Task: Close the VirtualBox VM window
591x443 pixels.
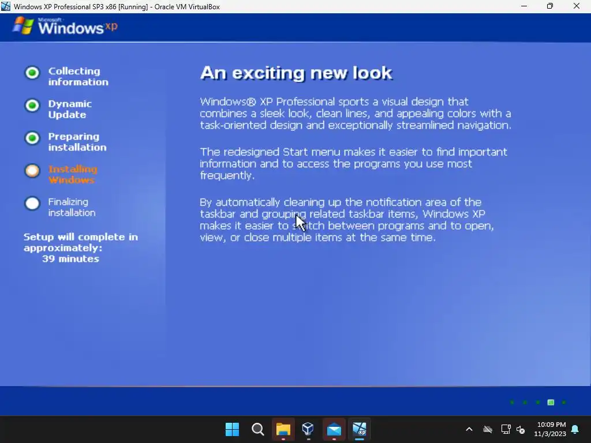Action: [x=577, y=6]
